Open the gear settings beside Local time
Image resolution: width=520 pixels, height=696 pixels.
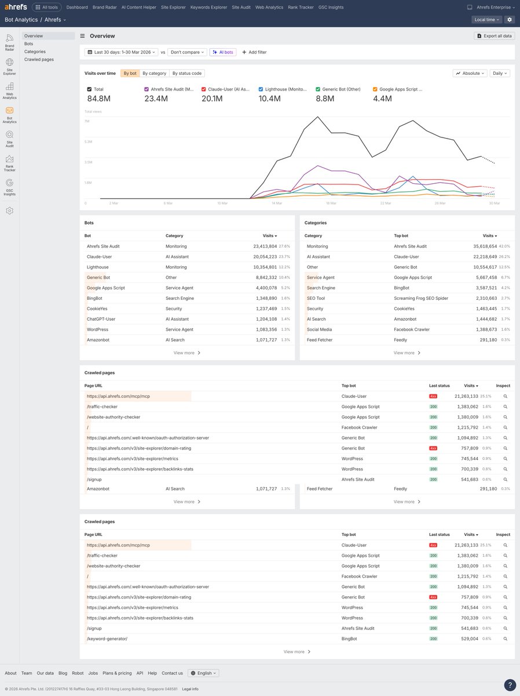pyautogui.click(x=510, y=20)
